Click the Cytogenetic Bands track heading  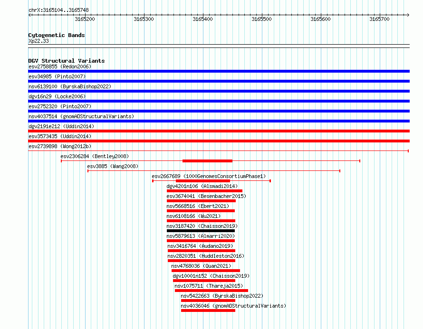click(57, 35)
